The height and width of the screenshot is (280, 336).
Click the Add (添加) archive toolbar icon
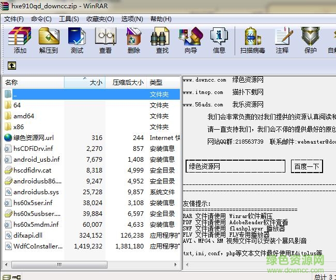(x=20, y=36)
